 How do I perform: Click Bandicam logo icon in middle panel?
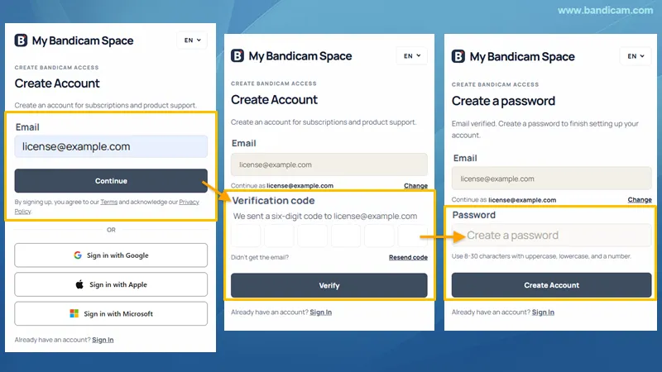[237, 55]
